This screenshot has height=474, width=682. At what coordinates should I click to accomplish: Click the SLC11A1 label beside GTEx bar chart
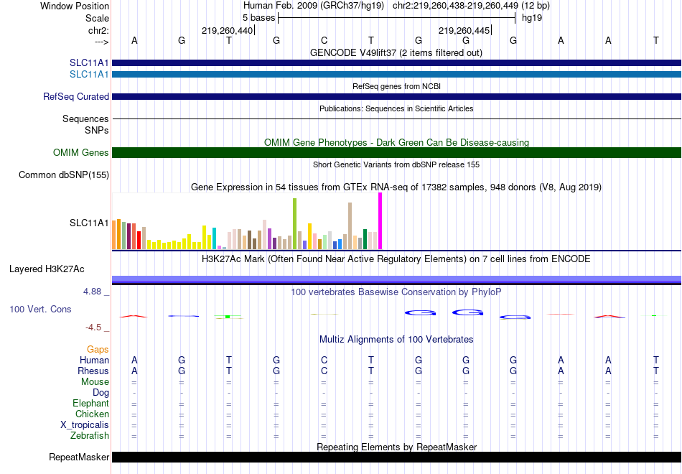(89, 223)
